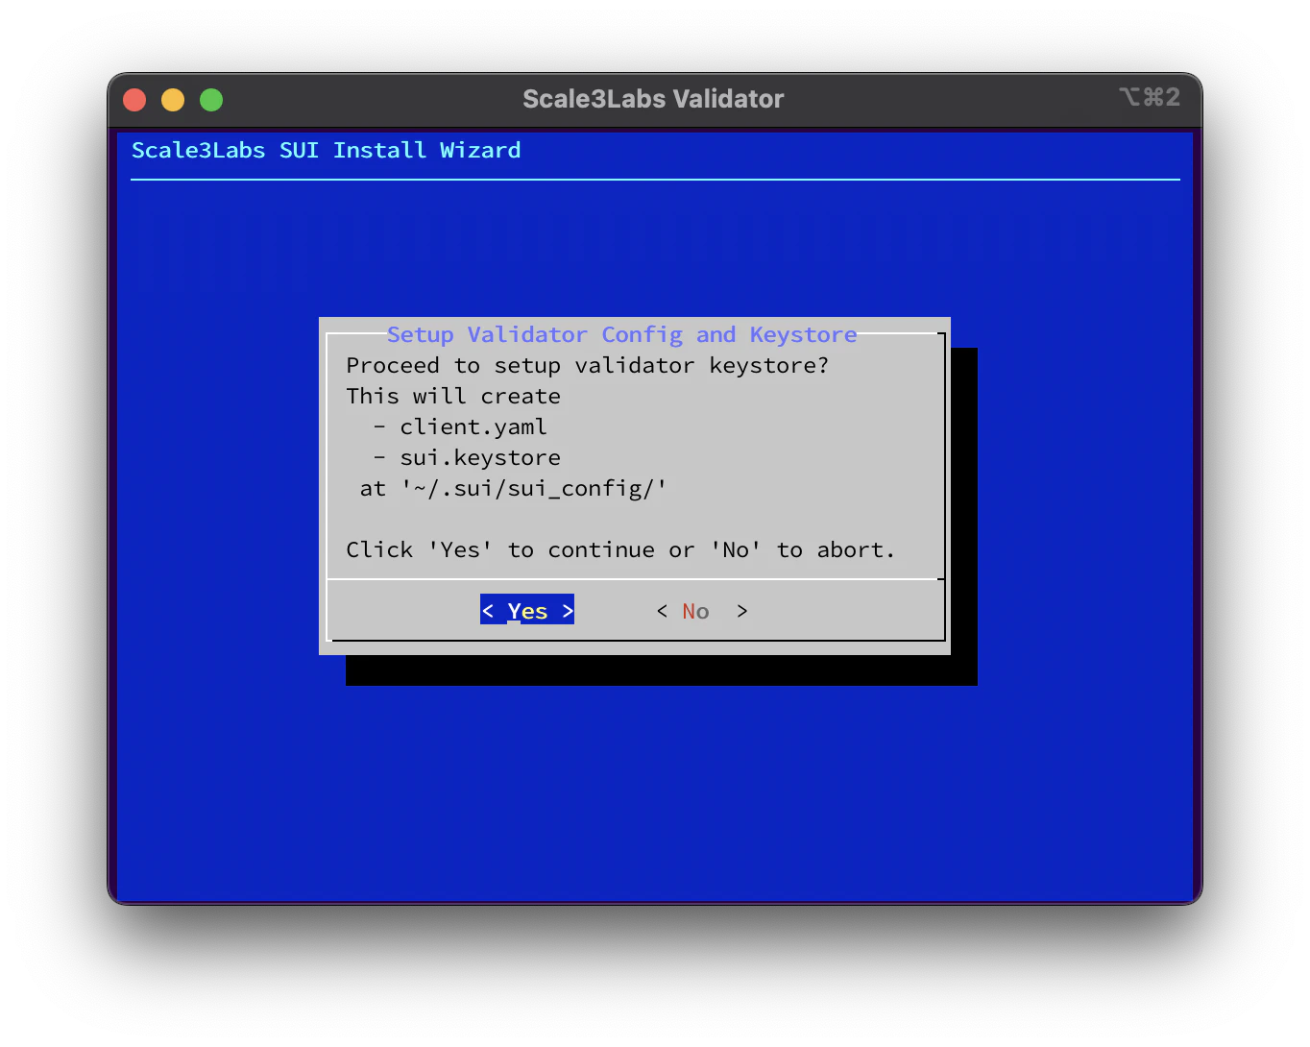This screenshot has width=1310, height=1047.
Task: Click the 'This will create' line
Action: pos(453,396)
